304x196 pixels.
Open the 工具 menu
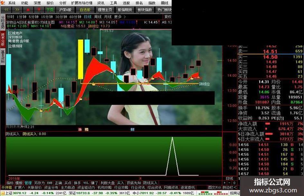point(114,3)
